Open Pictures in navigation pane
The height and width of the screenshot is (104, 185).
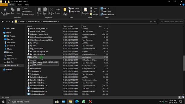coord(9,52)
